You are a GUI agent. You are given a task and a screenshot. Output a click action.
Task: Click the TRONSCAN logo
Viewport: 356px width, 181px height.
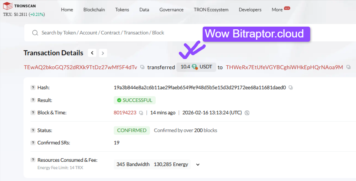click(x=23, y=7)
